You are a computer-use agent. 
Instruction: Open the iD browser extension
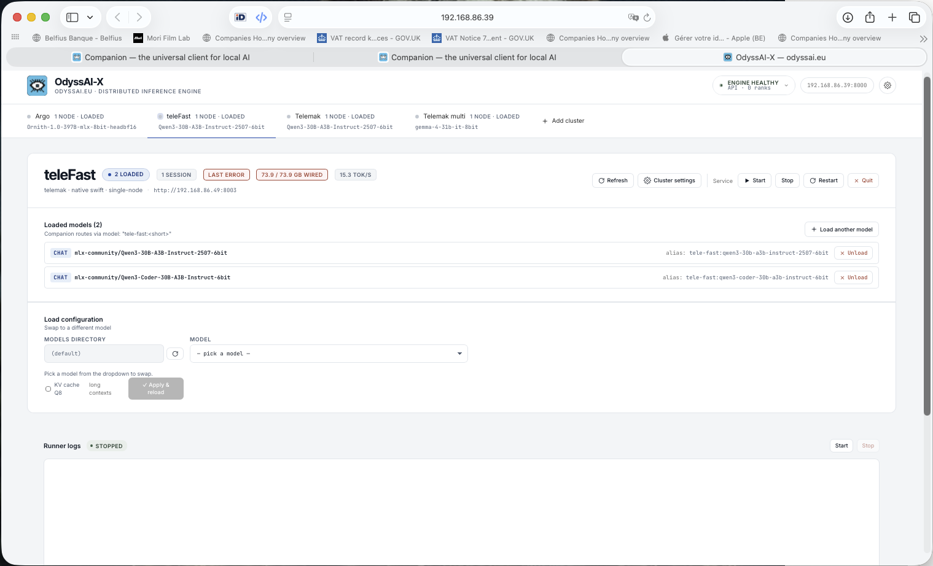(x=241, y=17)
